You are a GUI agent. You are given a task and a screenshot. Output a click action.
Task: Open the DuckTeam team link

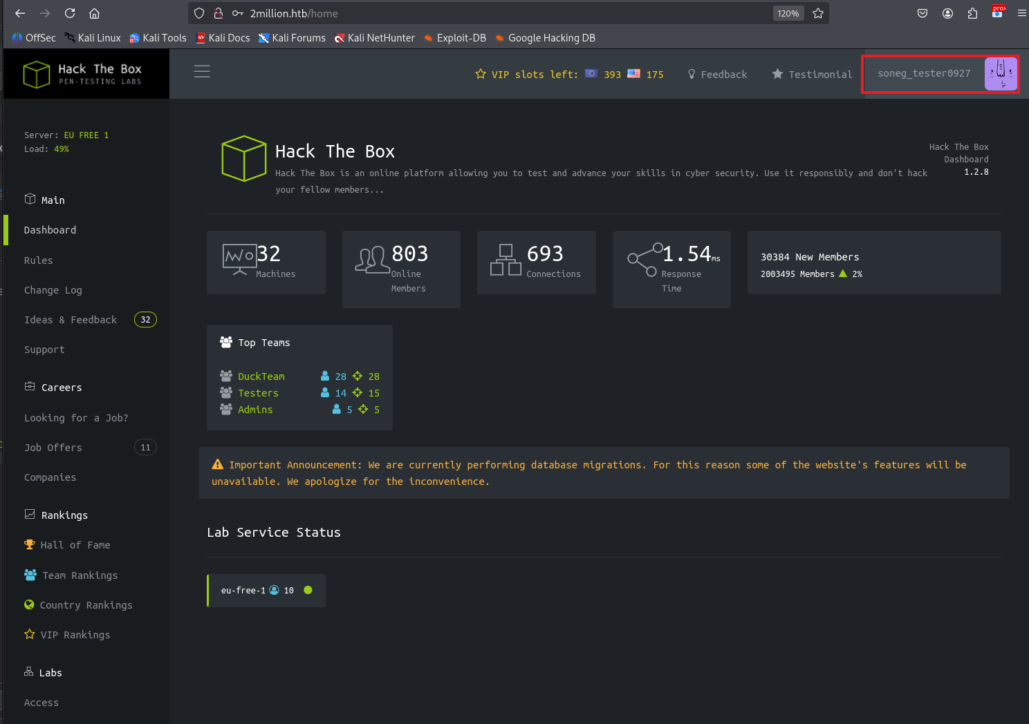coord(261,377)
